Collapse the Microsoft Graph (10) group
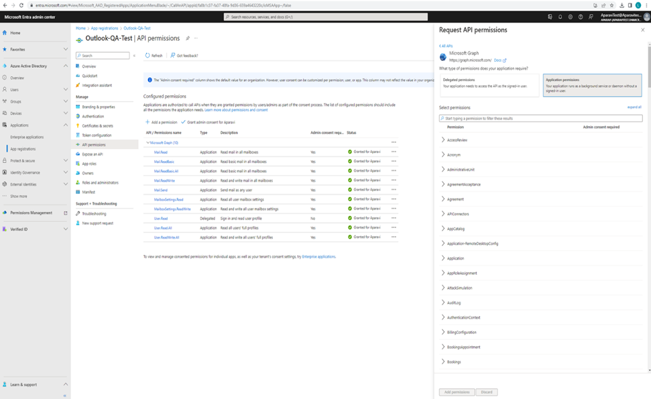 click(147, 142)
